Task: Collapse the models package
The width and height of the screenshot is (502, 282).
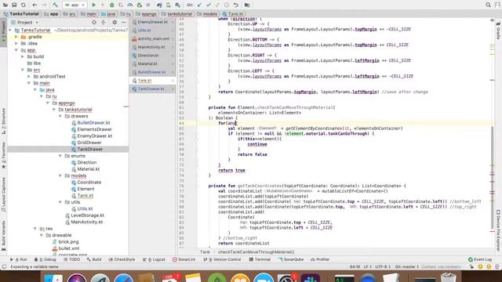Action: point(60,175)
